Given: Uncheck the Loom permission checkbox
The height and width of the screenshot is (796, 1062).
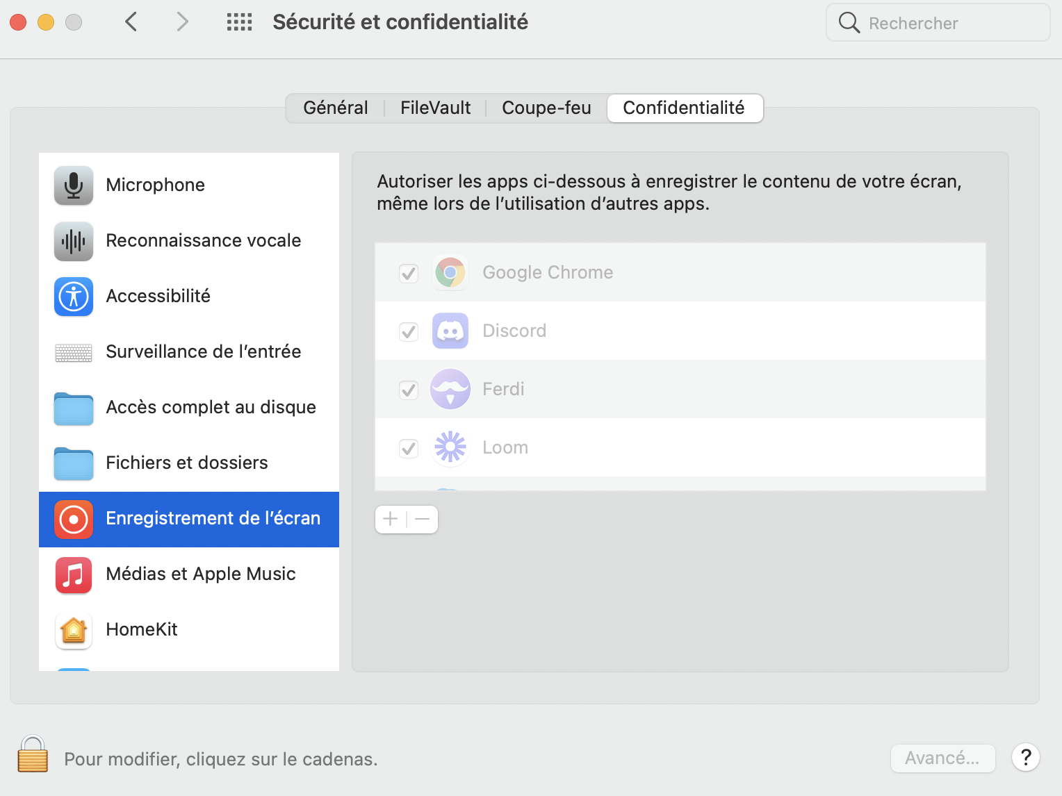Looking at the screenshot, I should click(408, 448).
